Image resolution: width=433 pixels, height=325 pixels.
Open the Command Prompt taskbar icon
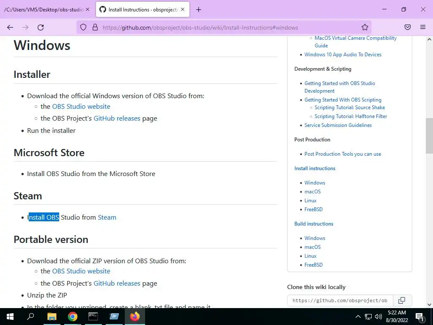93,317
